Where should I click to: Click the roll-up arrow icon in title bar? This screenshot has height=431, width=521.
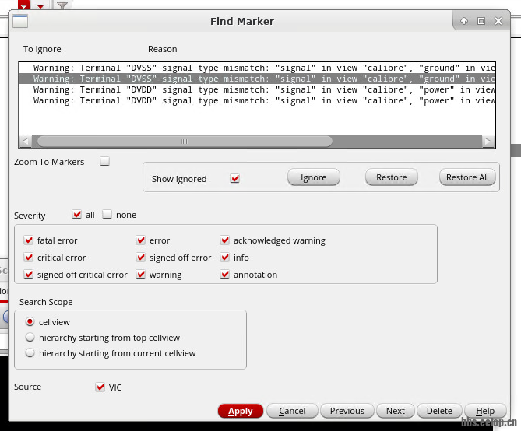(464, 21)
